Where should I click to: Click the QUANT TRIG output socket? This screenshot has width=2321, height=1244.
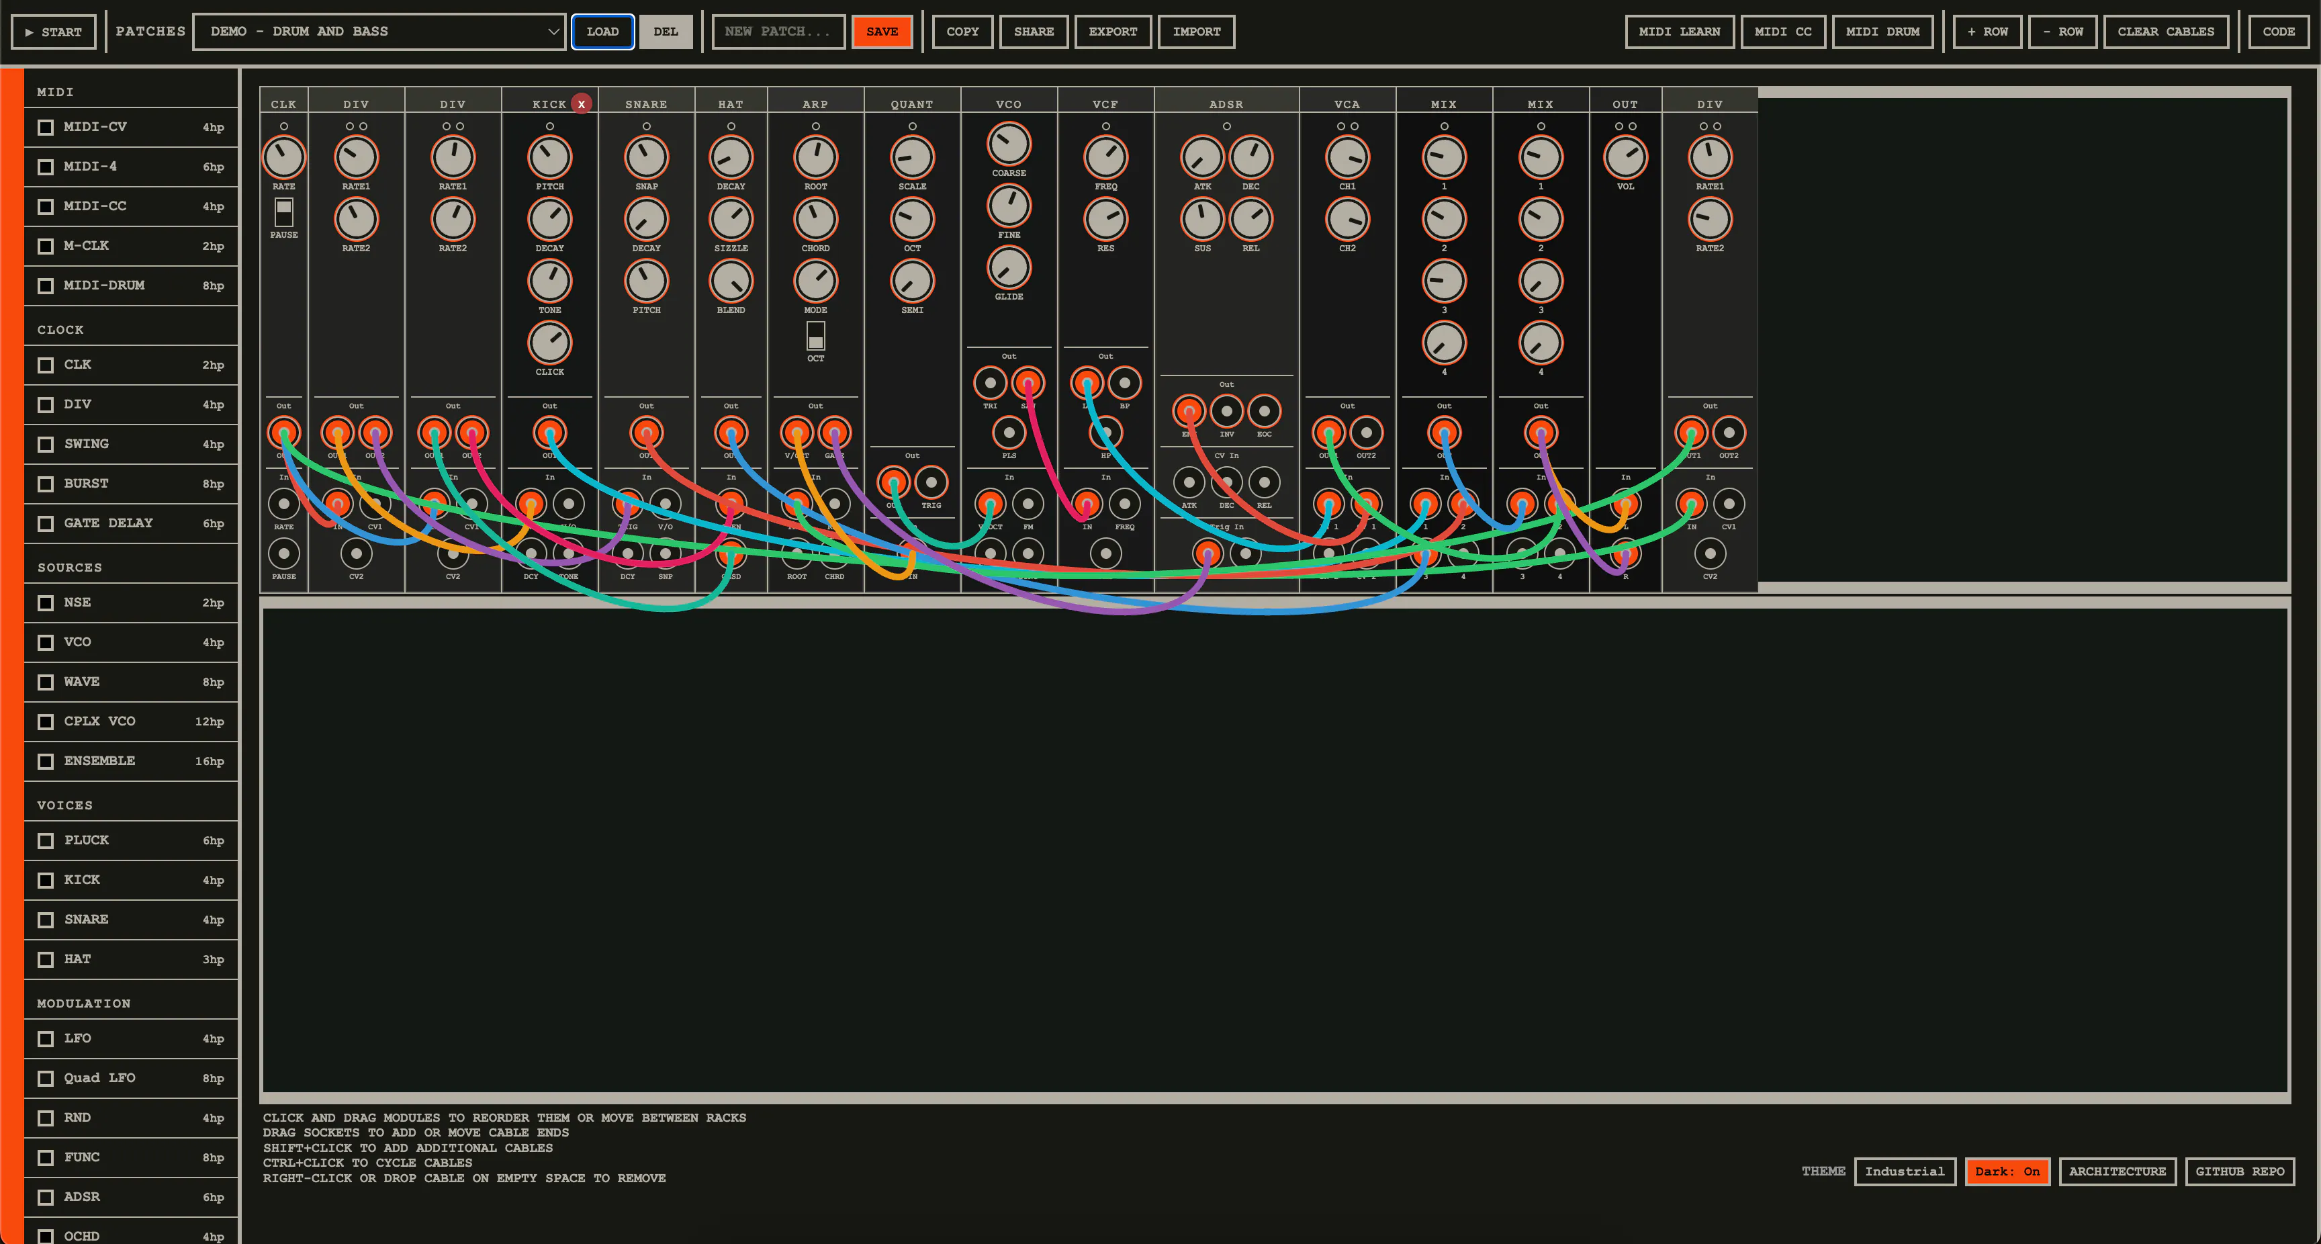931,482
